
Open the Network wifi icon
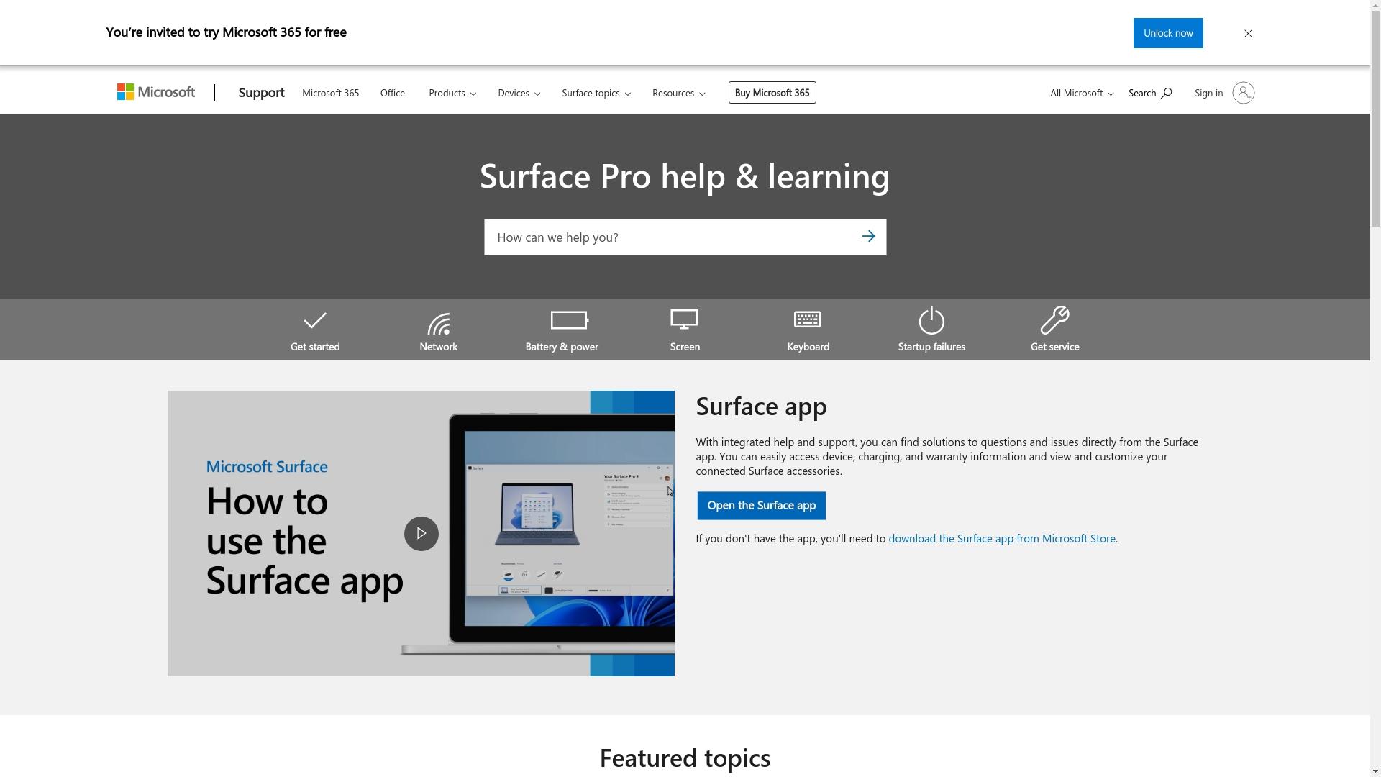(439, 323)
